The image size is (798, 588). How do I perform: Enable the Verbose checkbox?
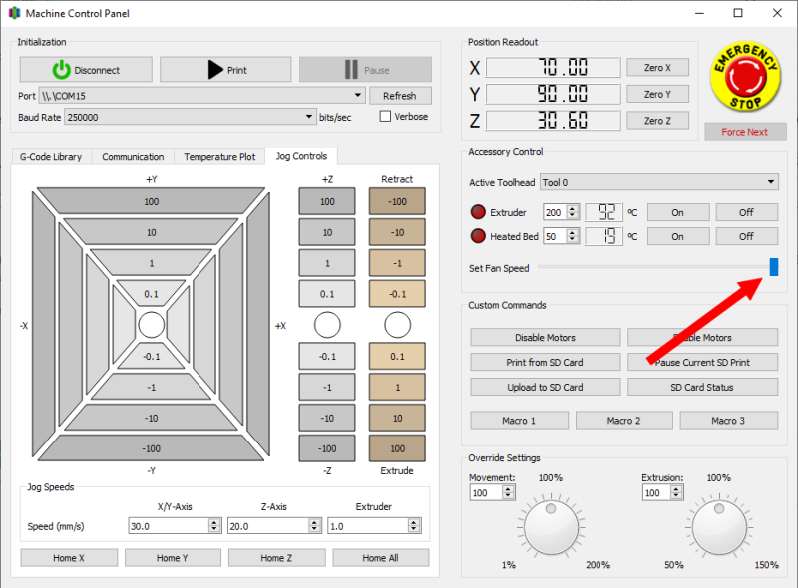[x=386, y=117]
